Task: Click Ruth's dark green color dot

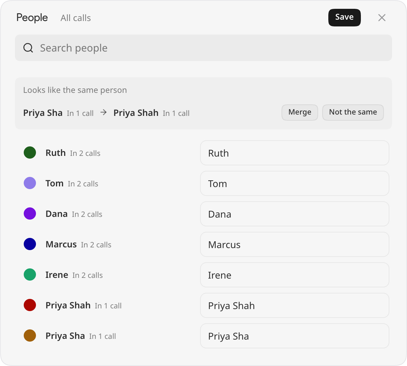Action: click(x=30, y=152)
